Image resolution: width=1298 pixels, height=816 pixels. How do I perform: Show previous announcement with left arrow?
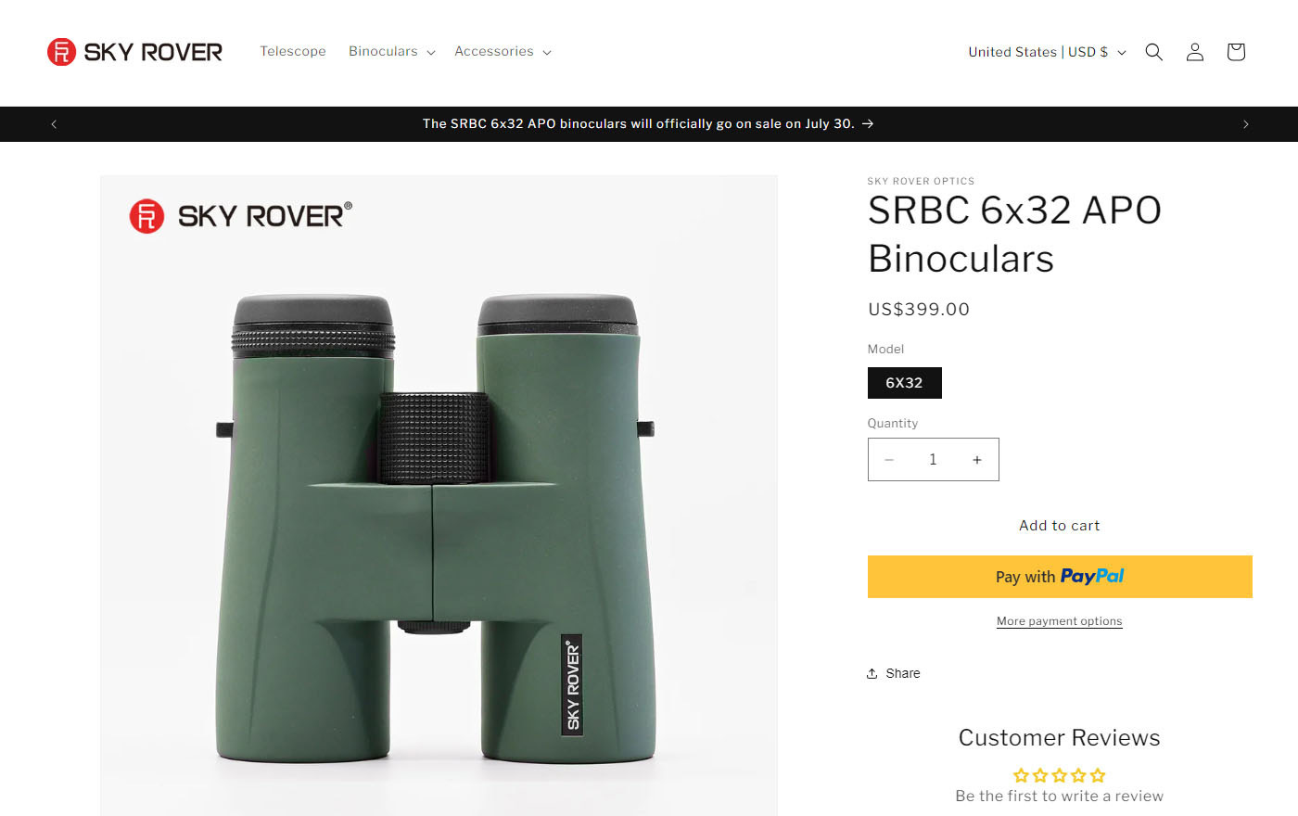pos(54,124)
